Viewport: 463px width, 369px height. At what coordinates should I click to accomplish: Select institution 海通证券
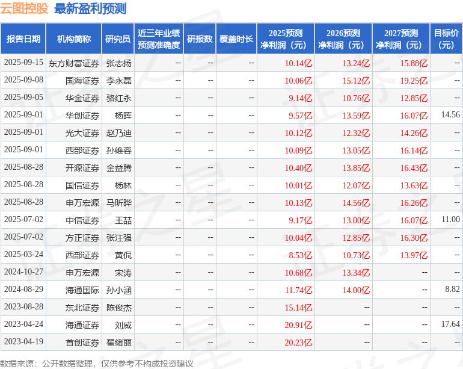pos(82,325)
